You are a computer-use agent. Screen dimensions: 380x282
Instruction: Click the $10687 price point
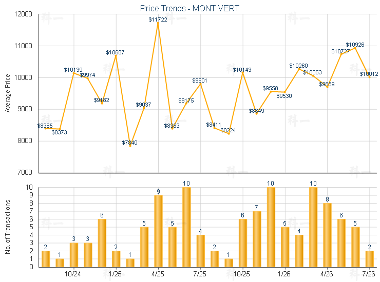click(116, 56)
